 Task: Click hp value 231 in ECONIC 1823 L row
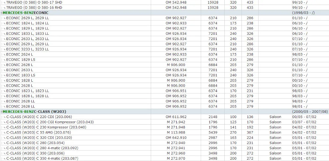click(250, 91)
